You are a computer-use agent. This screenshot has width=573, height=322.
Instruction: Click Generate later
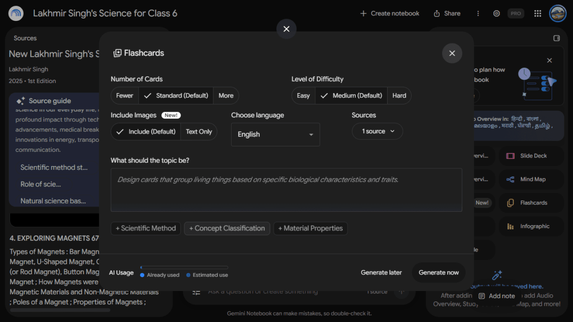pyautogui.click(x=381, y=272)
